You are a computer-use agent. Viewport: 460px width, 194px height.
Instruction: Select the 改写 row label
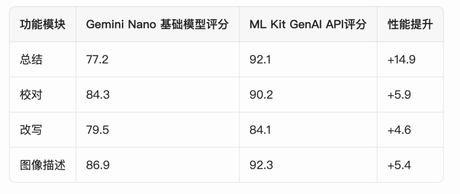coord(31,130)
